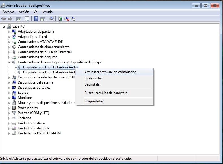The image size is (223, 164).
Task: Click the casa-PC computer icon
Action: [x=9, y=27]
